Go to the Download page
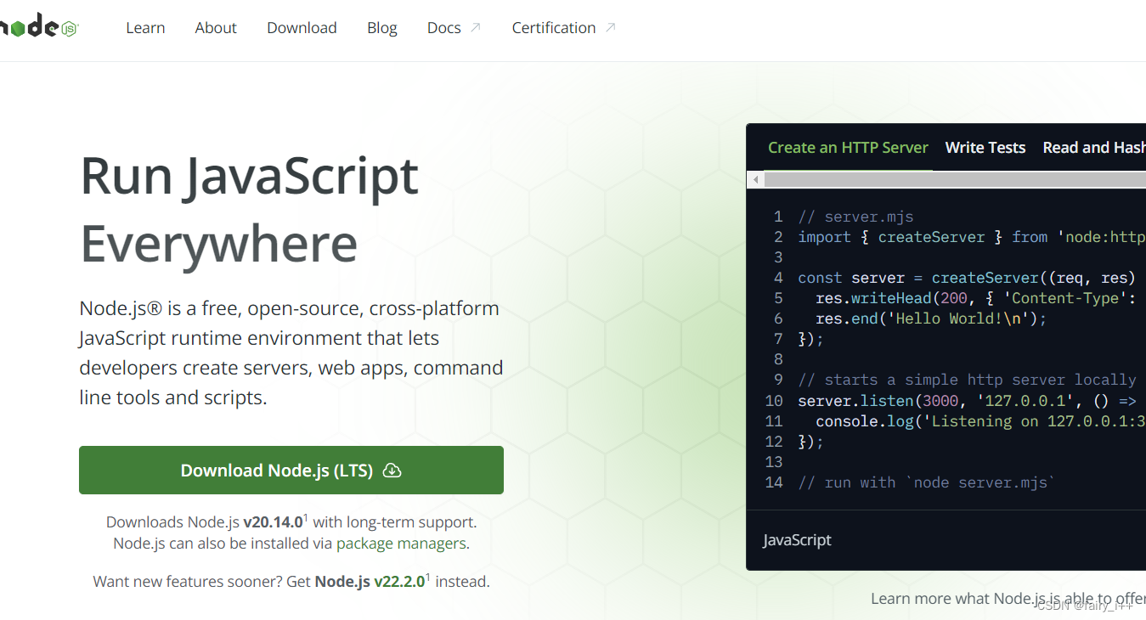The width and height of the screenshot is (1146, 620). click(302, 28)
